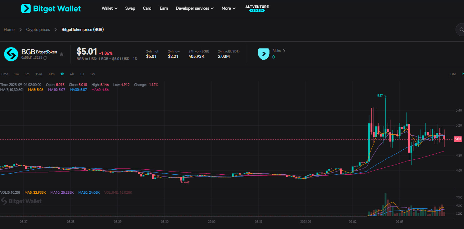
Task: Copy the 0x55d1...3238 contract address
Action: coord(45,58)
